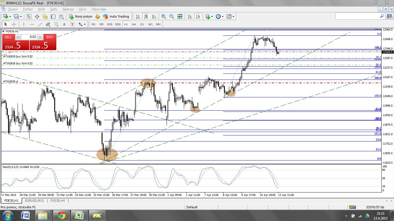The width and height of the screenshot is (394, 221).
Task: Toggle Auto Trading button
Action: (x=116, y=16)
